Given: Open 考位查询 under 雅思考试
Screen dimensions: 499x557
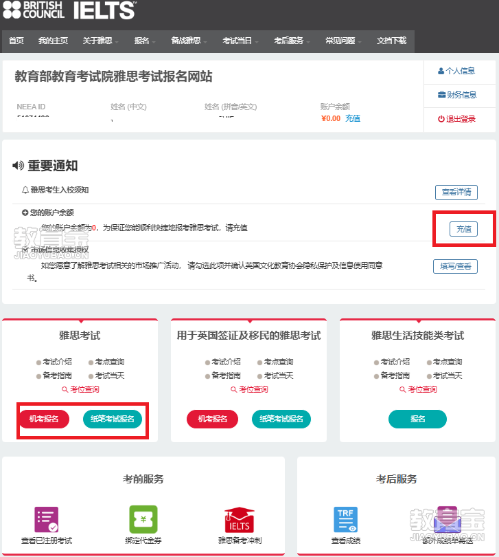Looking at the screenshot, I should point(80,389).
